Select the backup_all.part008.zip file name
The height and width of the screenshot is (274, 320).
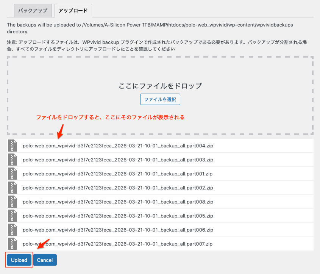click(118, 202)
